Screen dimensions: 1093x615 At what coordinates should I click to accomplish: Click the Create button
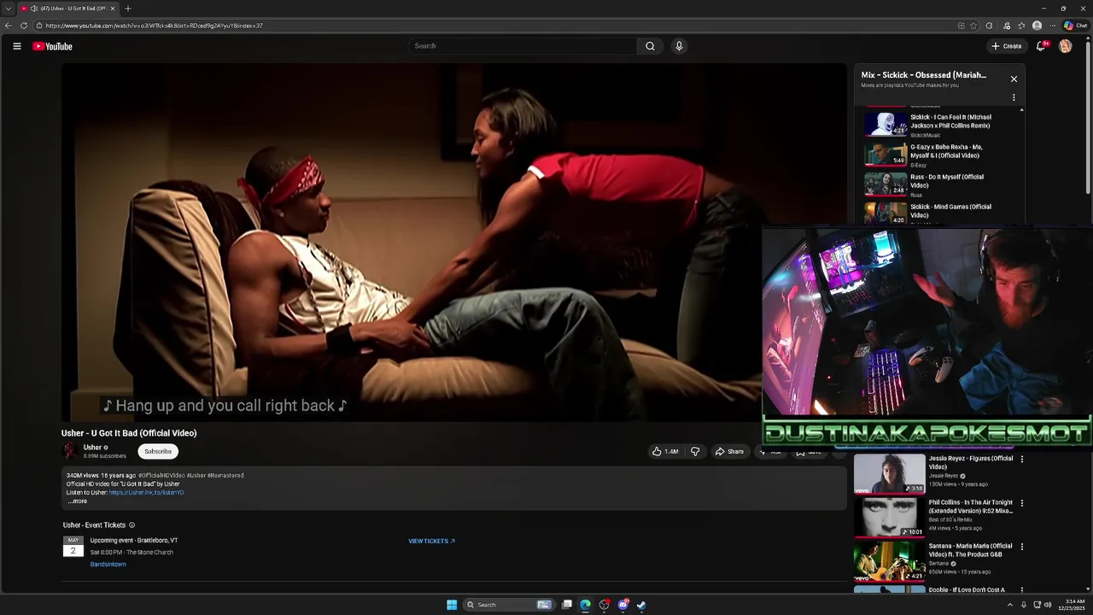1007,46
